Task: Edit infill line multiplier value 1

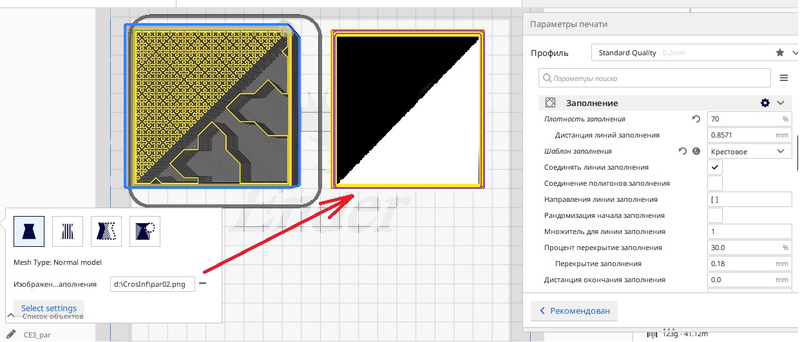Action: [x=749, y=231]
